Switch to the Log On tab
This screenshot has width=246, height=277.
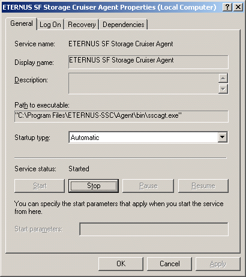(50, 25)
